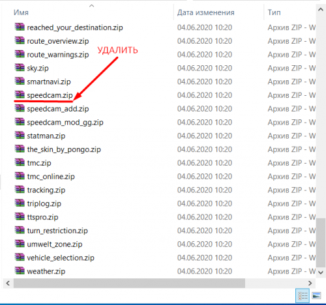Select weather.zip file icon
Viewport: 326px width, 305px height.
20,270
